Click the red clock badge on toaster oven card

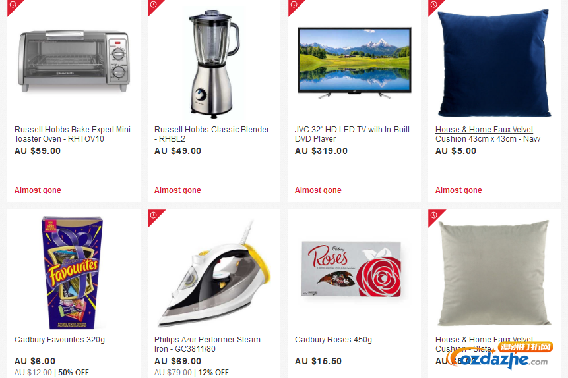pyautogui.click(x=13, y=5)
